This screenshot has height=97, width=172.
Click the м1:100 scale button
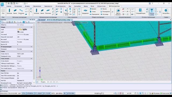tap(129, 93)
